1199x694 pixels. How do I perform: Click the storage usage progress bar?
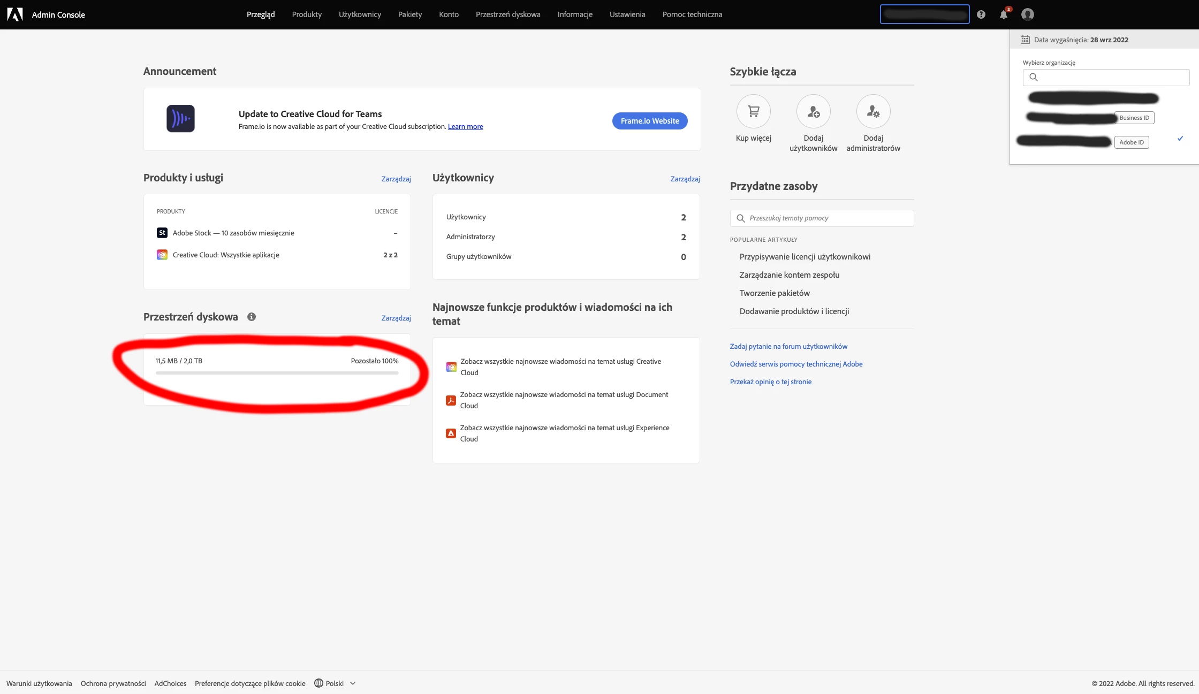277,373
